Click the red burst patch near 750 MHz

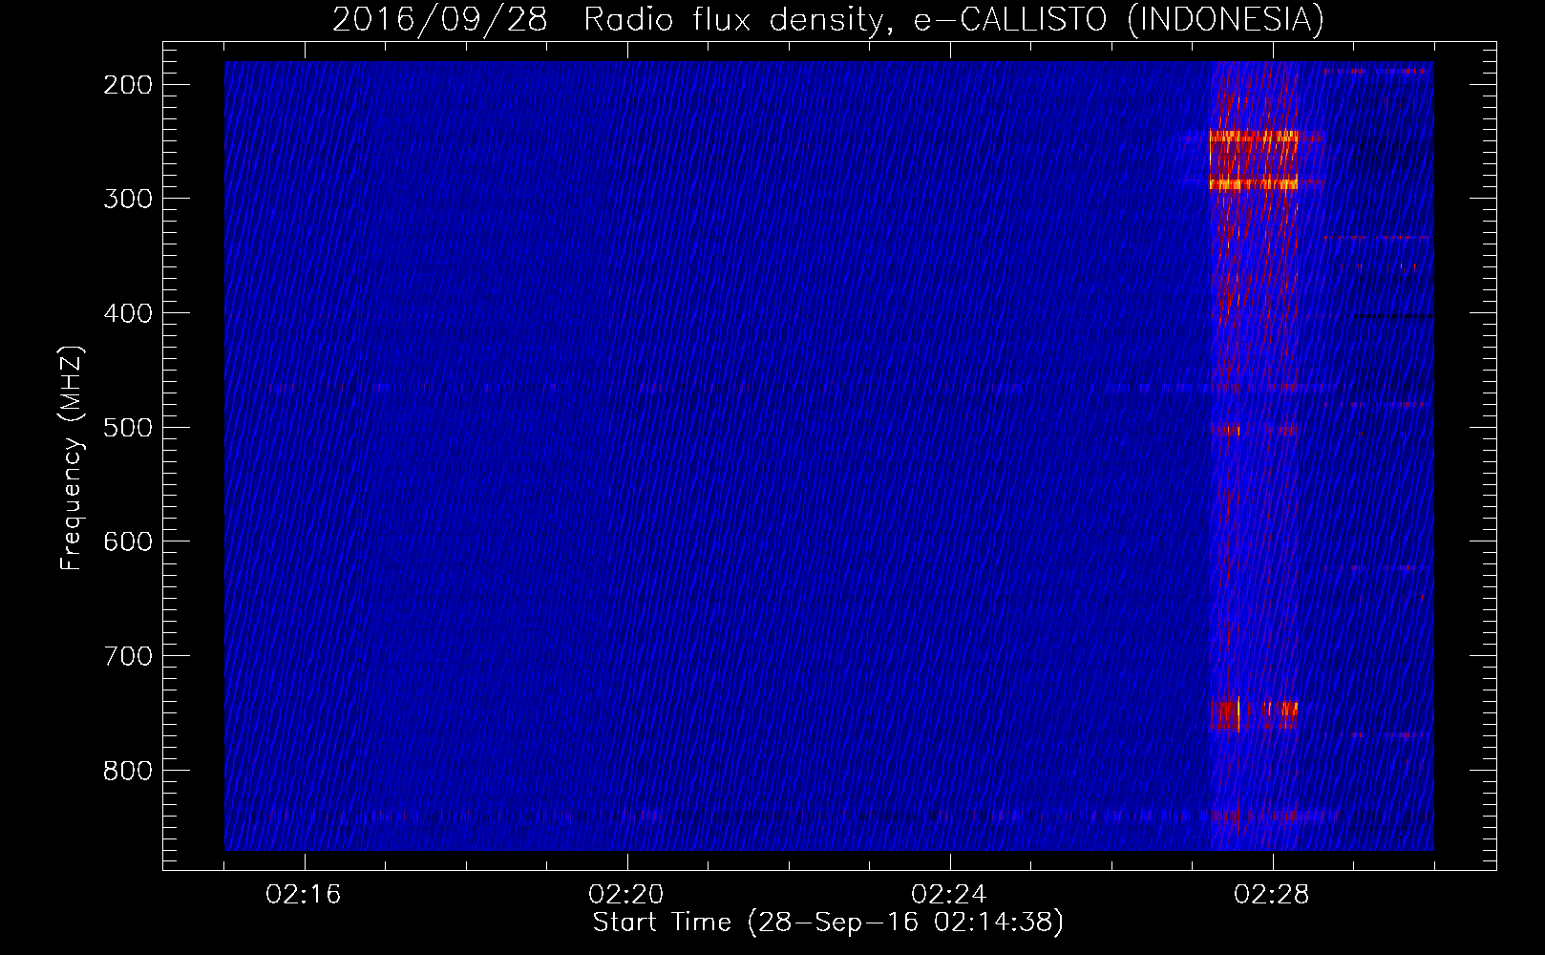coord(1254,715)
